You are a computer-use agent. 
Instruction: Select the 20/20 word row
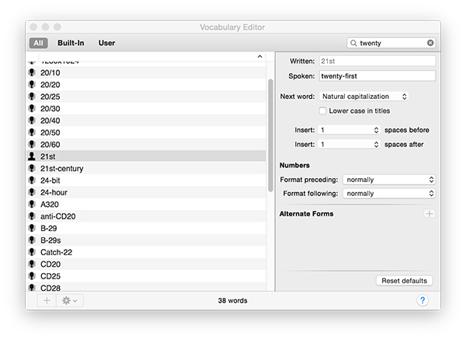146,84
